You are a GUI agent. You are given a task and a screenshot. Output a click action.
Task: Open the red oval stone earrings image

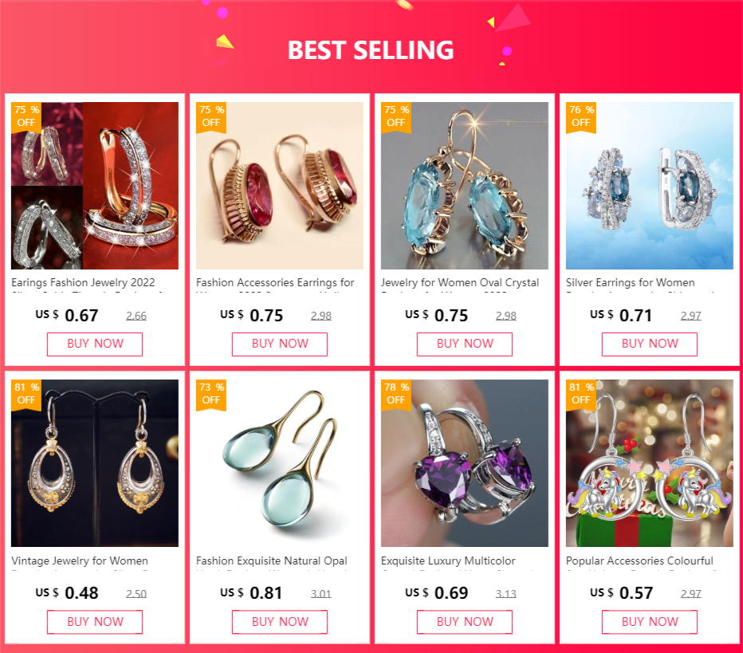click(280, 186)
